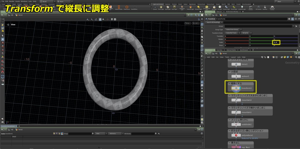Create a Stereo Camera

(x=250, y=8)
